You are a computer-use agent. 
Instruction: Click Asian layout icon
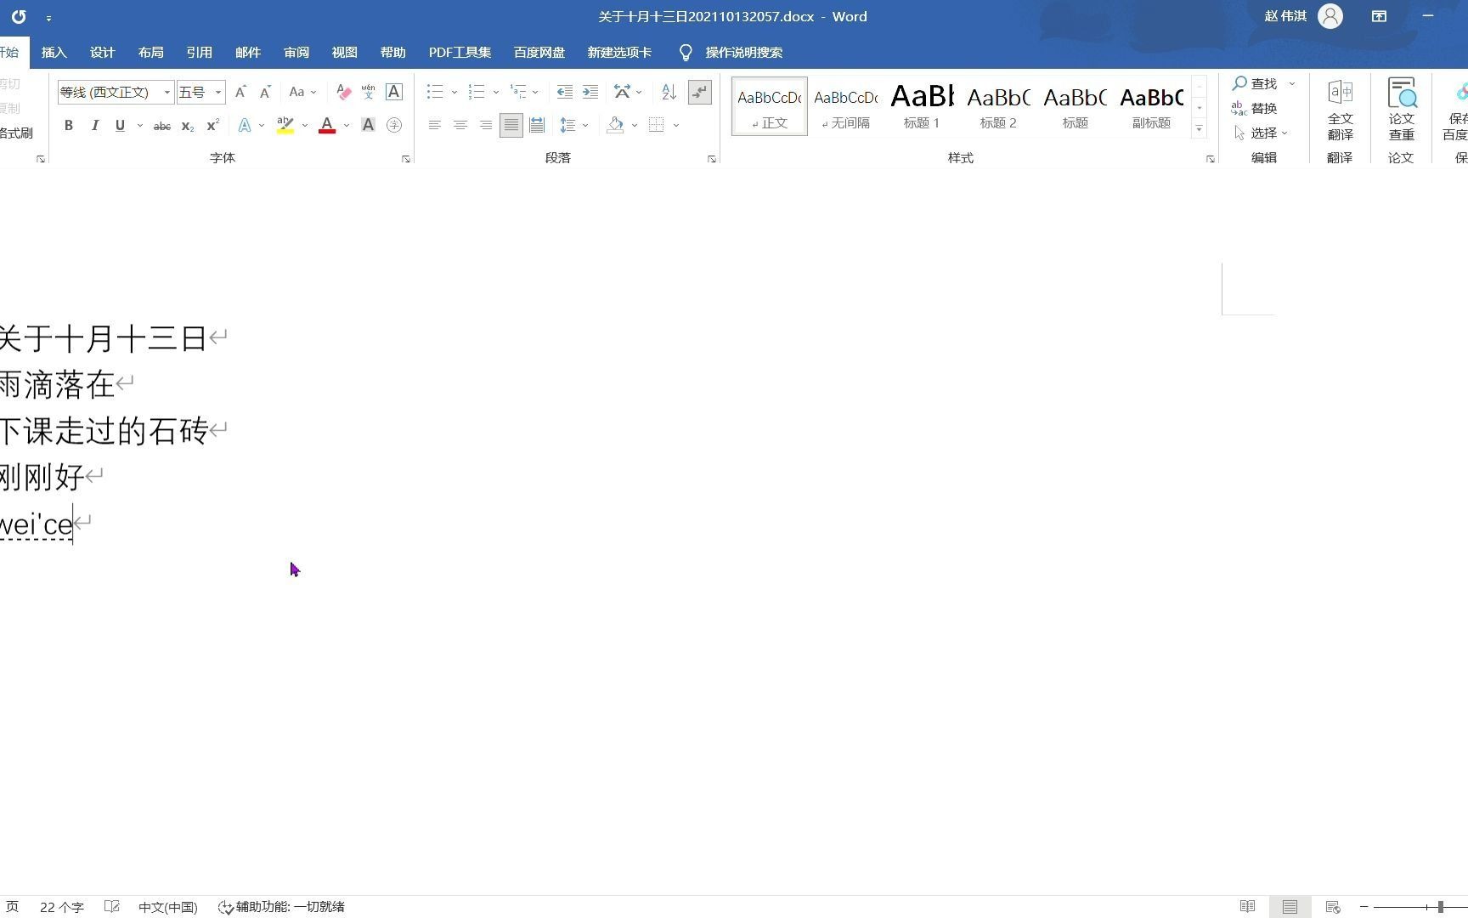[x=623, y=92]
